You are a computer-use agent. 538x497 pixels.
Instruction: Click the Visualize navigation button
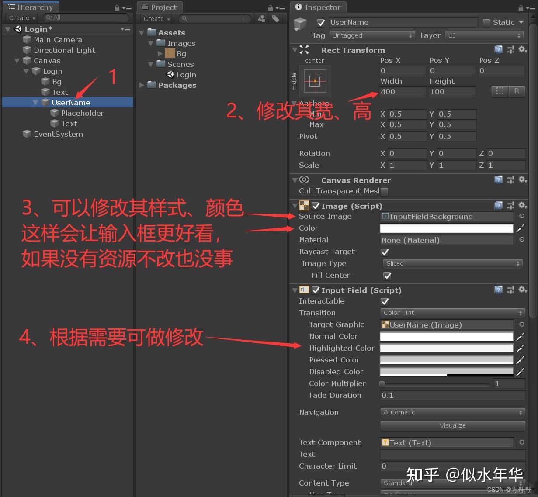pyautogui.click(x=453, y=425)
